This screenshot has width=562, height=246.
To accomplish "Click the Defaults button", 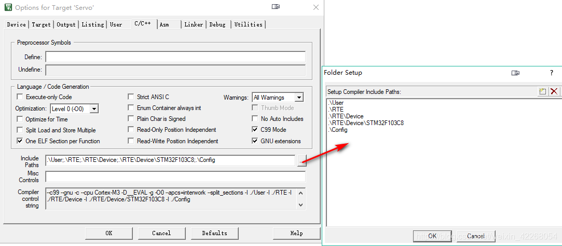I will [214, 233].
